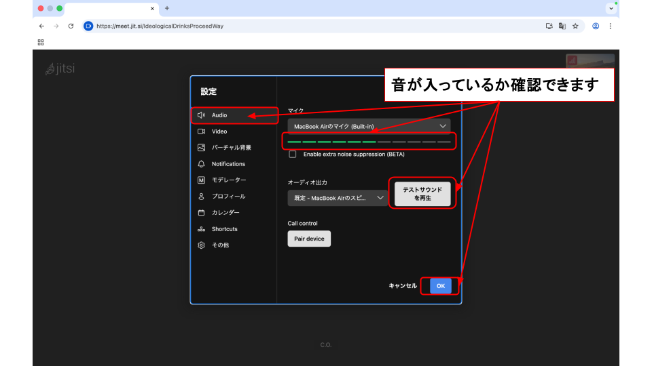652x366 pixels.
Task: Reload the page in the browser
Action: (x=71, y=26)
